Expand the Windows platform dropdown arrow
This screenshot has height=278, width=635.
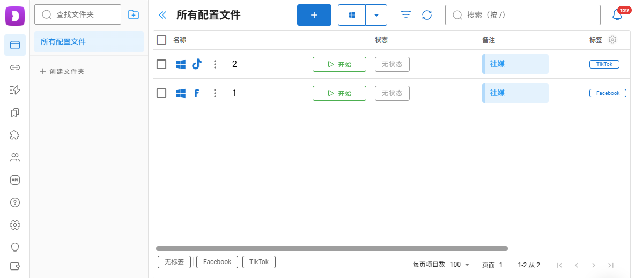(x=376, y=15)
